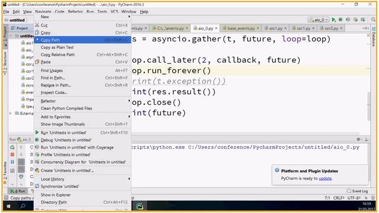
Task: Choose Show in Explorer
Action: click(82, 195)
